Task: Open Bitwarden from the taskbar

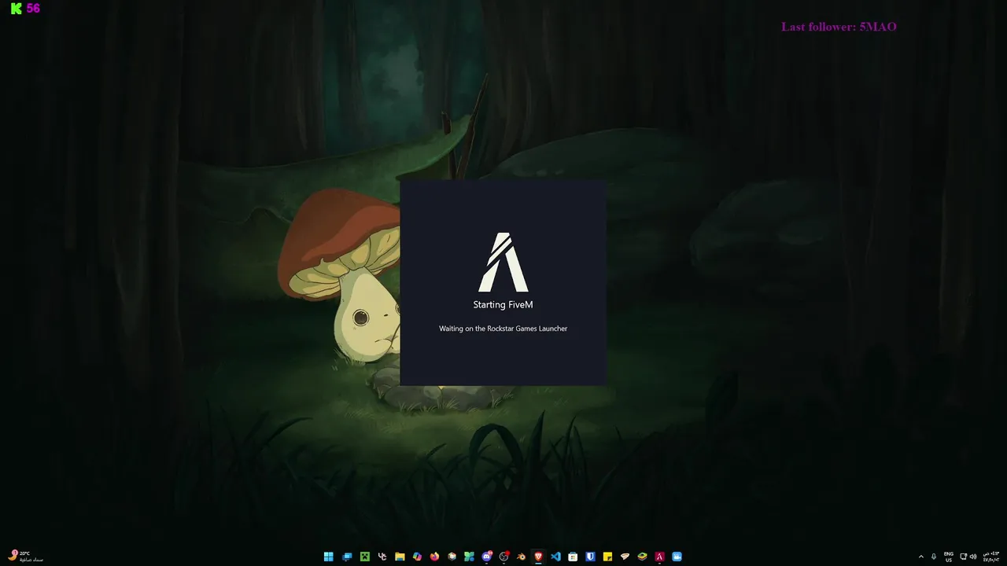Action: click(x=590, y=557)
